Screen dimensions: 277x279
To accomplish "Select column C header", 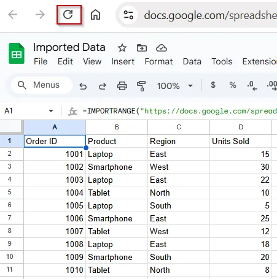I will click(x=179, y=127).
